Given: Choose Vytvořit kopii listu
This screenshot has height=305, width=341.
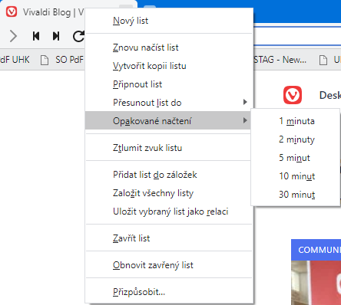Looking at the screenshot, I should click(x=169, y=66).
